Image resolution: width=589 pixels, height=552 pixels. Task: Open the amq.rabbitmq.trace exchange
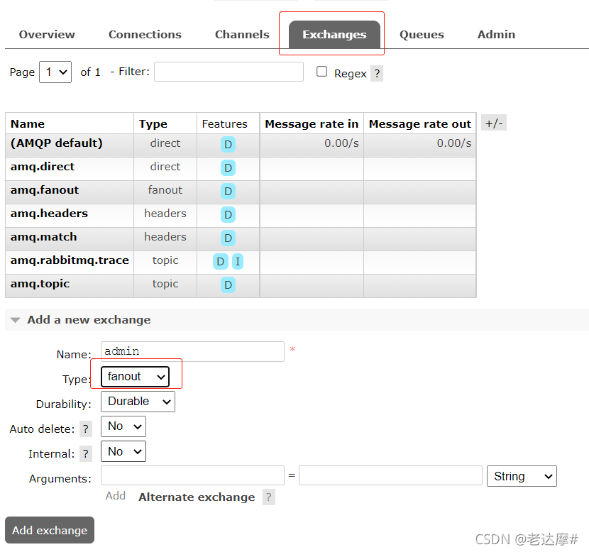(x=70, y=260)
